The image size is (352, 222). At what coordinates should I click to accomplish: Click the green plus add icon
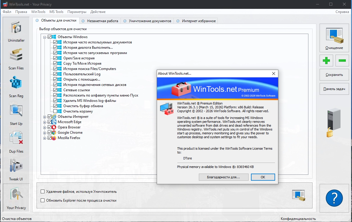pos(326,61)
